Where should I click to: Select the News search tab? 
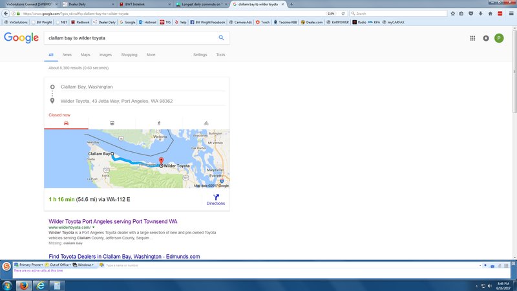[x=67, y=55]
